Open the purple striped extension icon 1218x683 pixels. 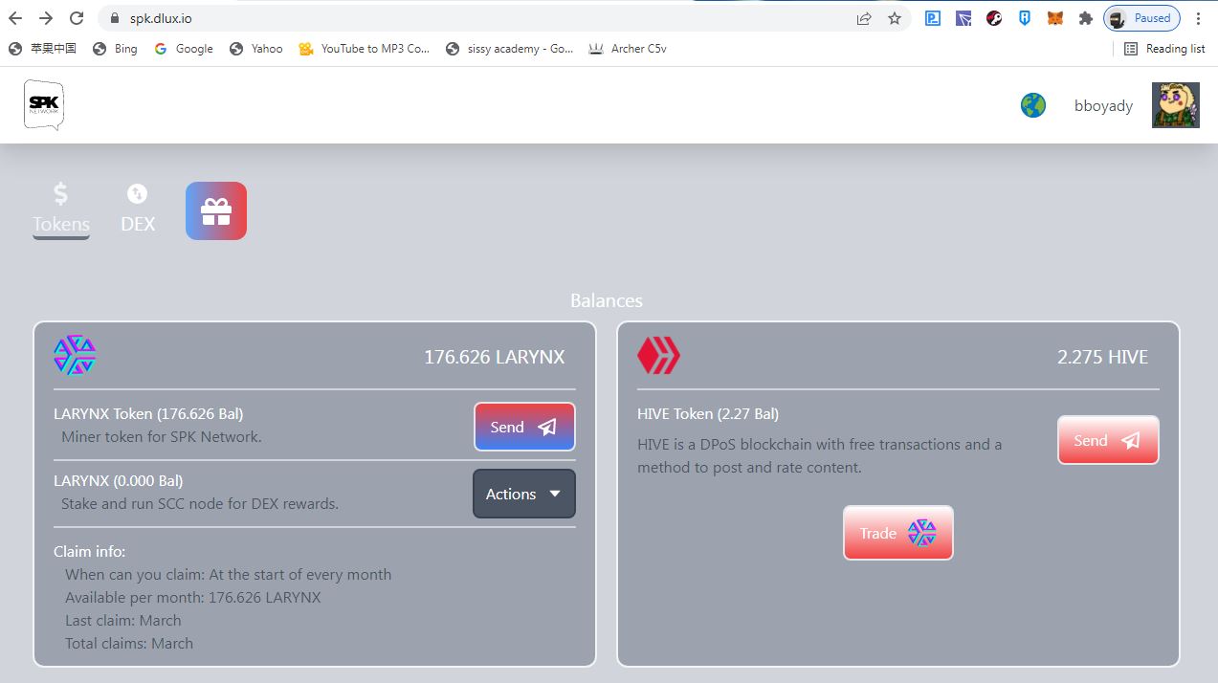click(x=963, y=18)
